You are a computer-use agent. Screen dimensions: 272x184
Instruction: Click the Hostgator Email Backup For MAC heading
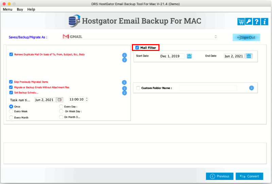coord(141,21)
